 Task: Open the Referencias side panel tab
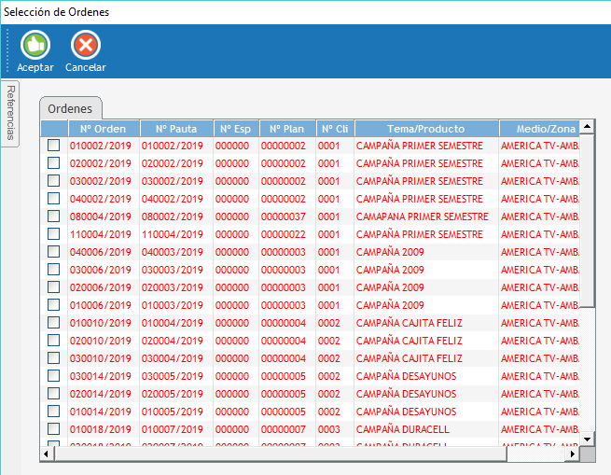tap(10, 111)
